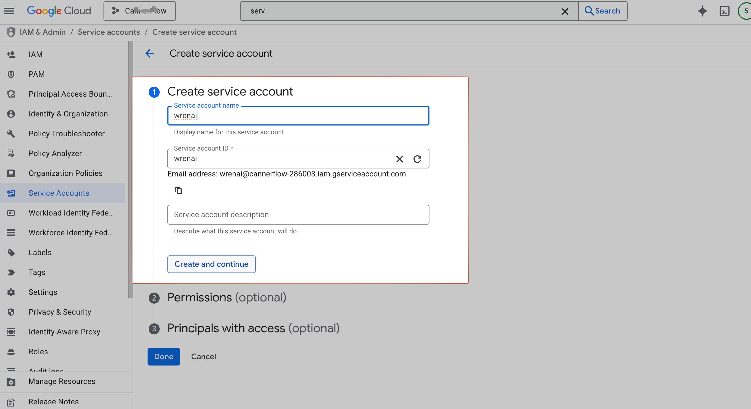Go back using the back arrow
Image resolution: width=751 pixels, height=409 pixels.
tap(149, 53)
